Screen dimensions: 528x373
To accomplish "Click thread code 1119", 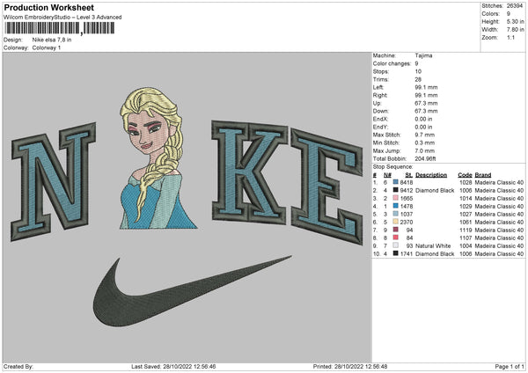I will click(x=466, y=230).
